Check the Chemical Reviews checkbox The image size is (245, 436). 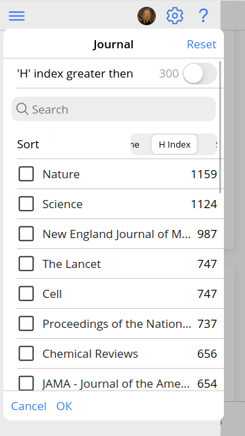26,354
